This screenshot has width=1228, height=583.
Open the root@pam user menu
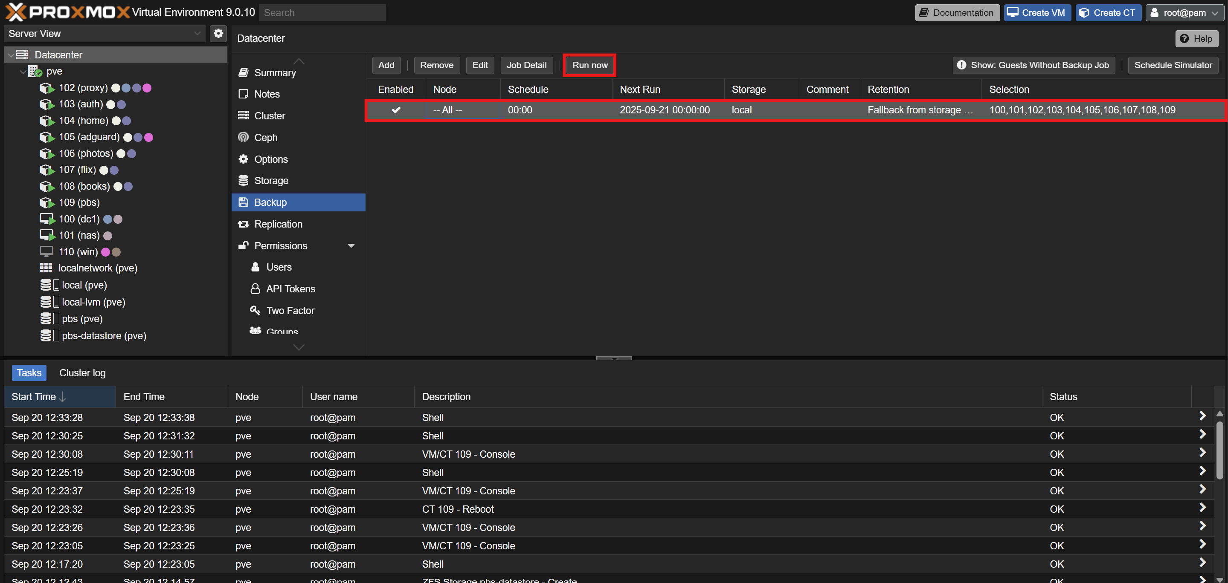[1184, 13]
